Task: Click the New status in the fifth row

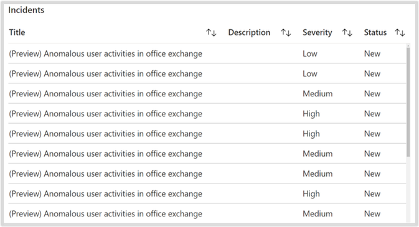Action: [x=372, y=134]
